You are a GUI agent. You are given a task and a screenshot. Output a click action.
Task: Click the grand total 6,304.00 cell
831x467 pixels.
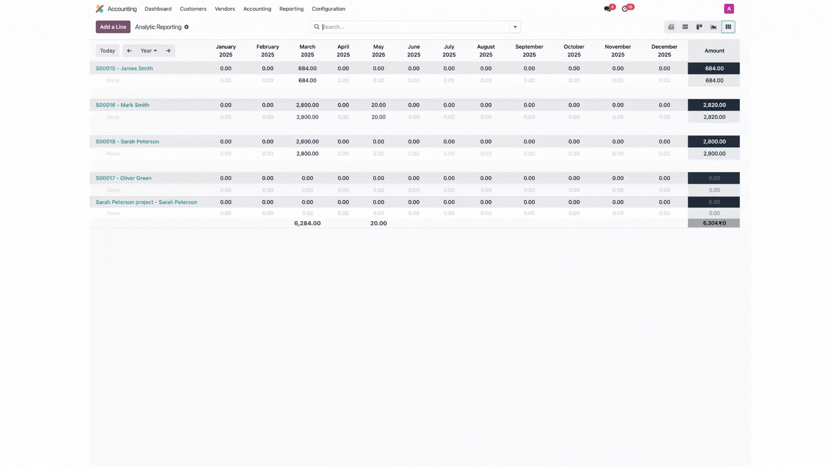coord(714,223)
